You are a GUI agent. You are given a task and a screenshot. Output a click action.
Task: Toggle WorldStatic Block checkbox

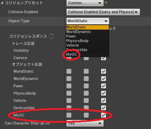pos(104,71)
